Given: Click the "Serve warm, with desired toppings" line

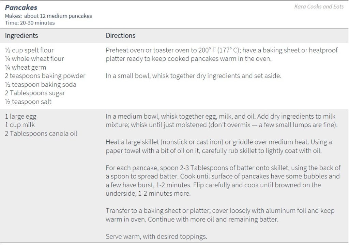Looking at the screenshot, I should click(x=157, y=237).
